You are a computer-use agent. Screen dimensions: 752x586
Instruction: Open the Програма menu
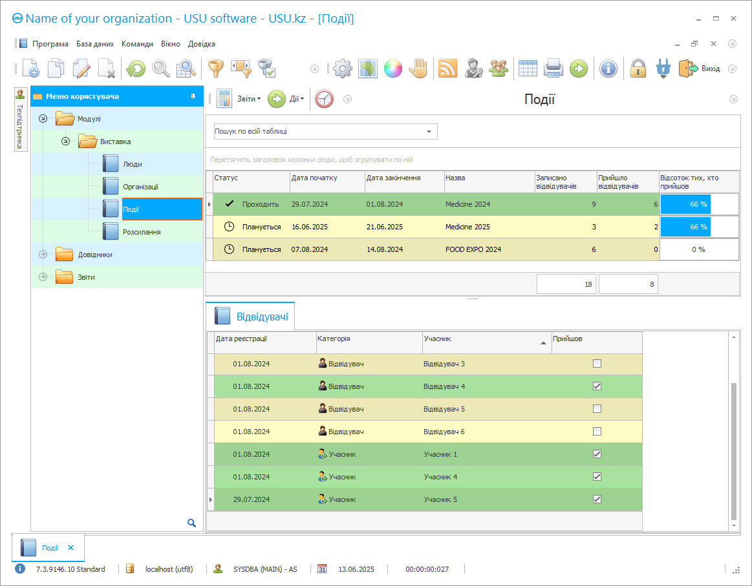tap(50, 43)
